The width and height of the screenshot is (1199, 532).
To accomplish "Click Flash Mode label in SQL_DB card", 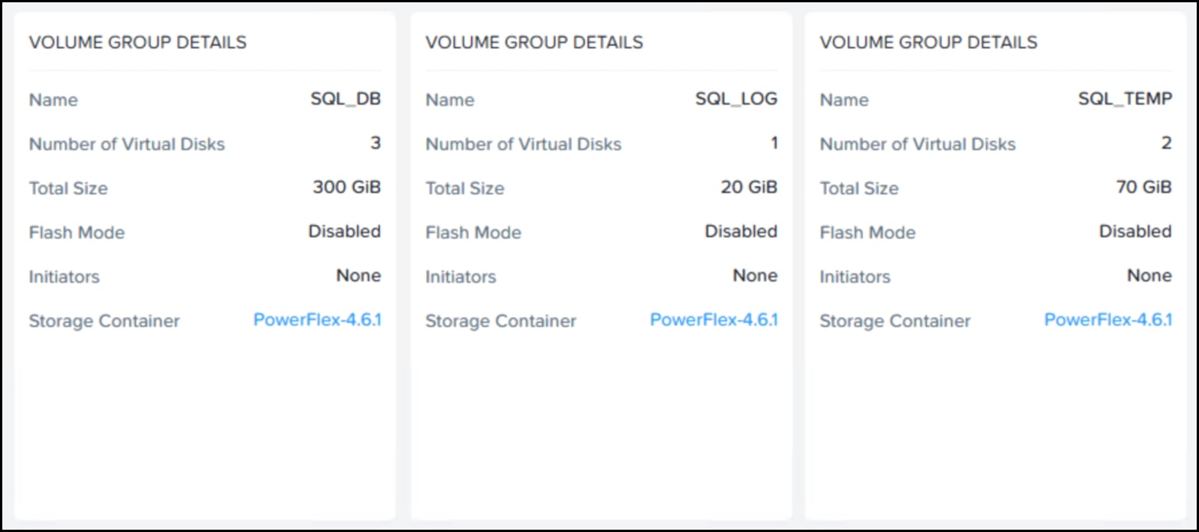I will pyautogui.click(x=77, y=232).
